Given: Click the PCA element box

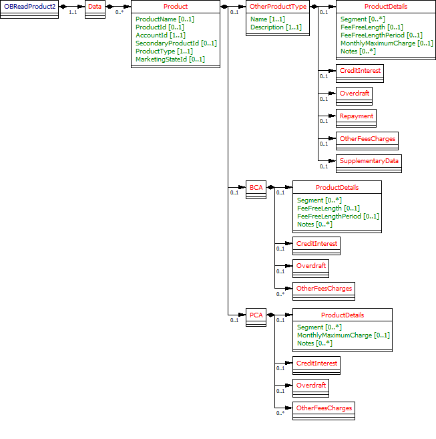Looking at the screenshot, I should [256, 315].
